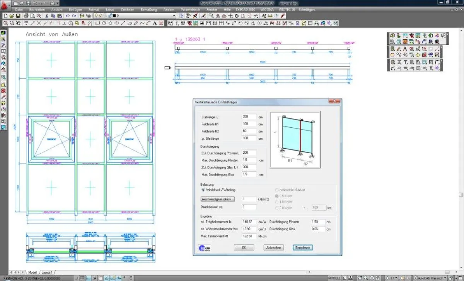Click the Open folder icon
Viewport: 464px width, 281px height.
[x=12, y=16]
